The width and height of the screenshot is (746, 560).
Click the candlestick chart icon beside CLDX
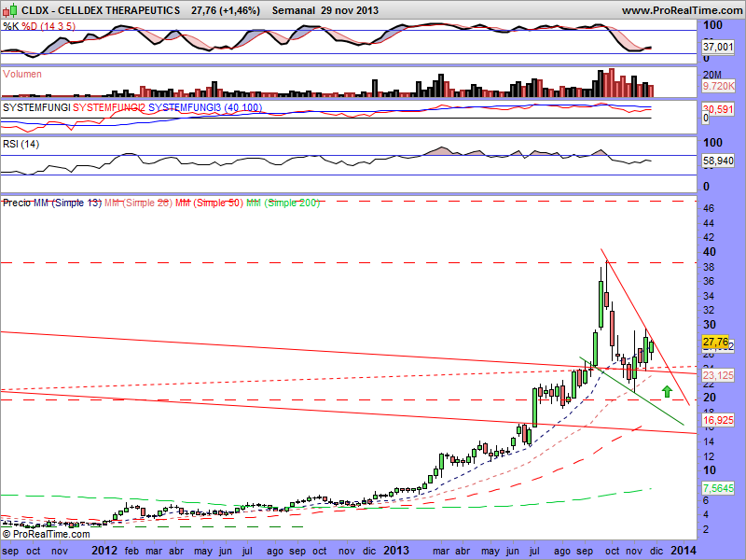point(10,9)
